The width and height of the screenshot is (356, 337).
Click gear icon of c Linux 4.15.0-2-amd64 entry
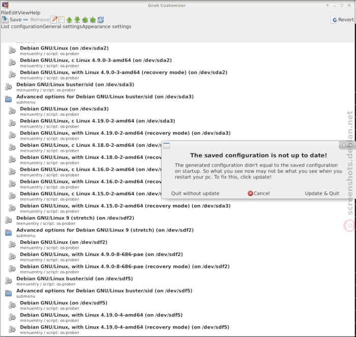click(12, 196)
